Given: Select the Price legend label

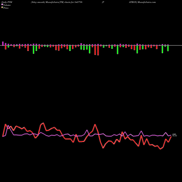Looking at the screenshot, I should 6,8.
